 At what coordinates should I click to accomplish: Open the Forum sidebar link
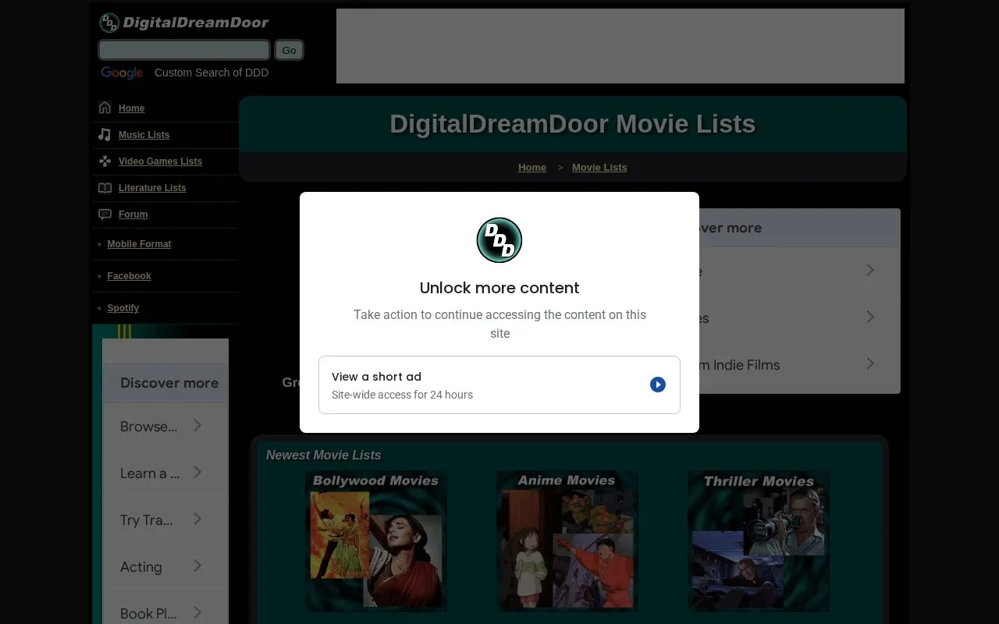133,214
